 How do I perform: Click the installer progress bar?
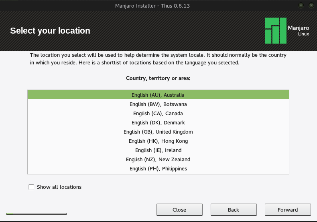(x=37, y=214)
